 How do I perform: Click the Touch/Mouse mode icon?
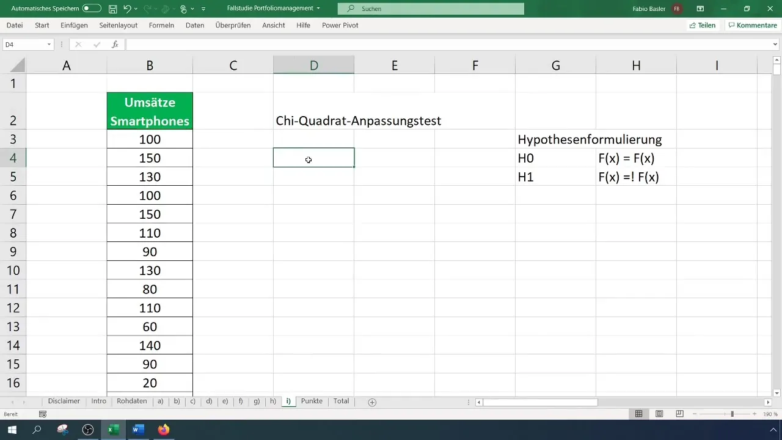[183, 9]
